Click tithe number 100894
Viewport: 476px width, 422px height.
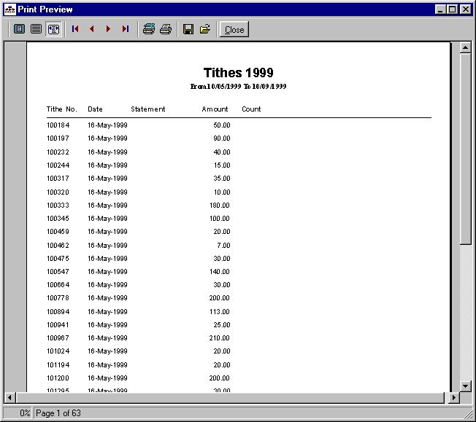tap(58, 312)
